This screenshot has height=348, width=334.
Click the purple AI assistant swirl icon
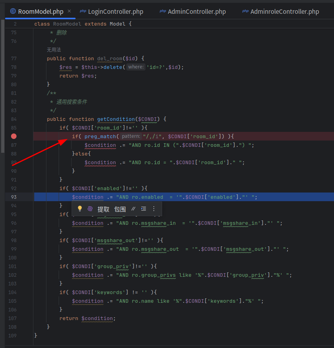click(x=90, y=209)
